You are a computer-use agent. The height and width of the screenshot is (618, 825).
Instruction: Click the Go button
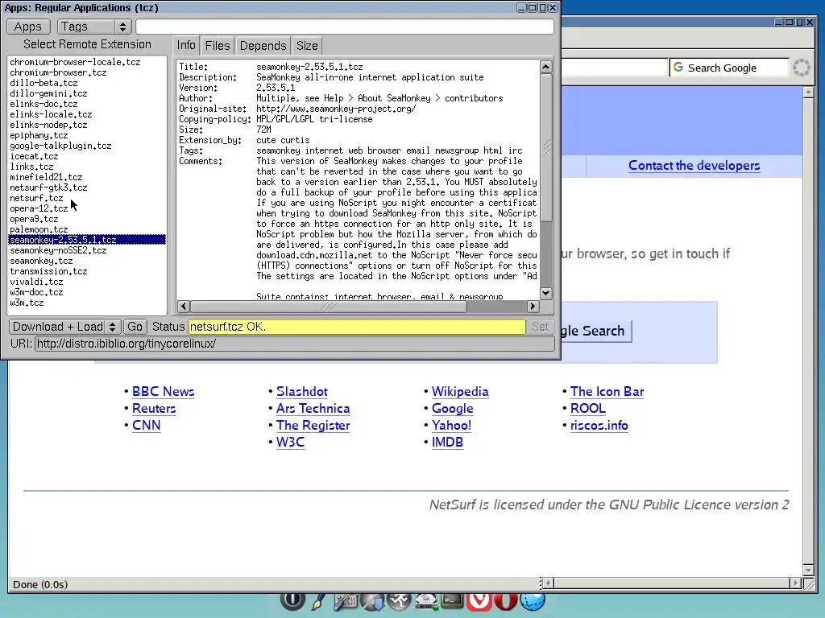click(x=135, y=327)
